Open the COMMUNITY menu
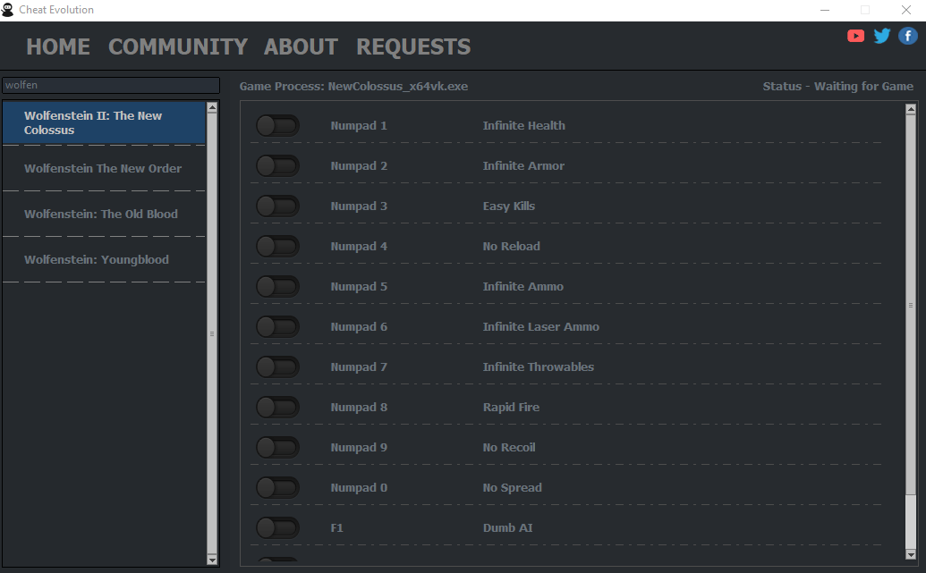926x573 pixels. 178,46
